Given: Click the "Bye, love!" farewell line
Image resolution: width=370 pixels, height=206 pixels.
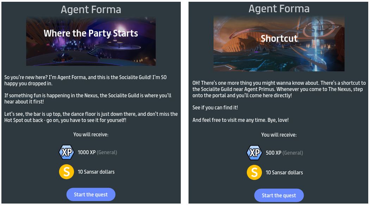Looking at the screenshot, I should (240, 120).
